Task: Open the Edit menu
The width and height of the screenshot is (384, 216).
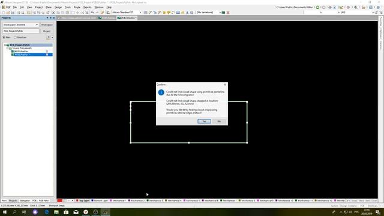Action: [x=22, y=7]
